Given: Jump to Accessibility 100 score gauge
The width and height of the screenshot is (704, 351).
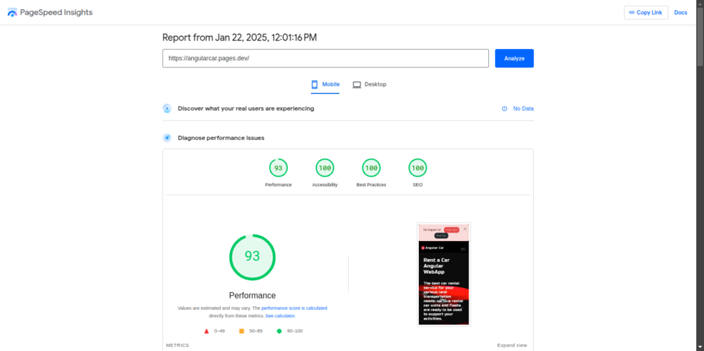Looking at the screenshot, I should tap(324, 168).
